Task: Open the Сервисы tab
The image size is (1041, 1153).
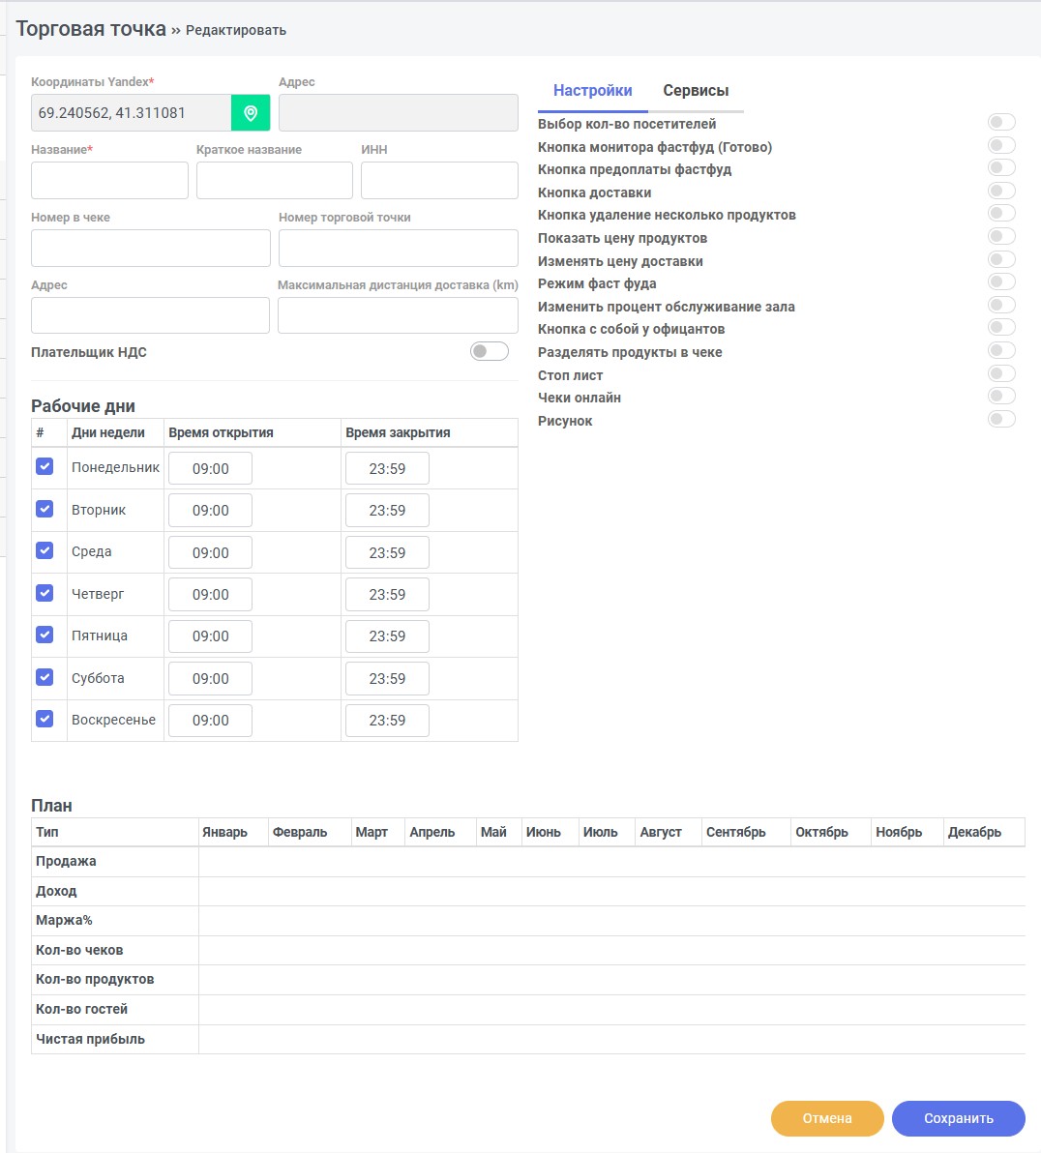Action: [x=696, y=91]
